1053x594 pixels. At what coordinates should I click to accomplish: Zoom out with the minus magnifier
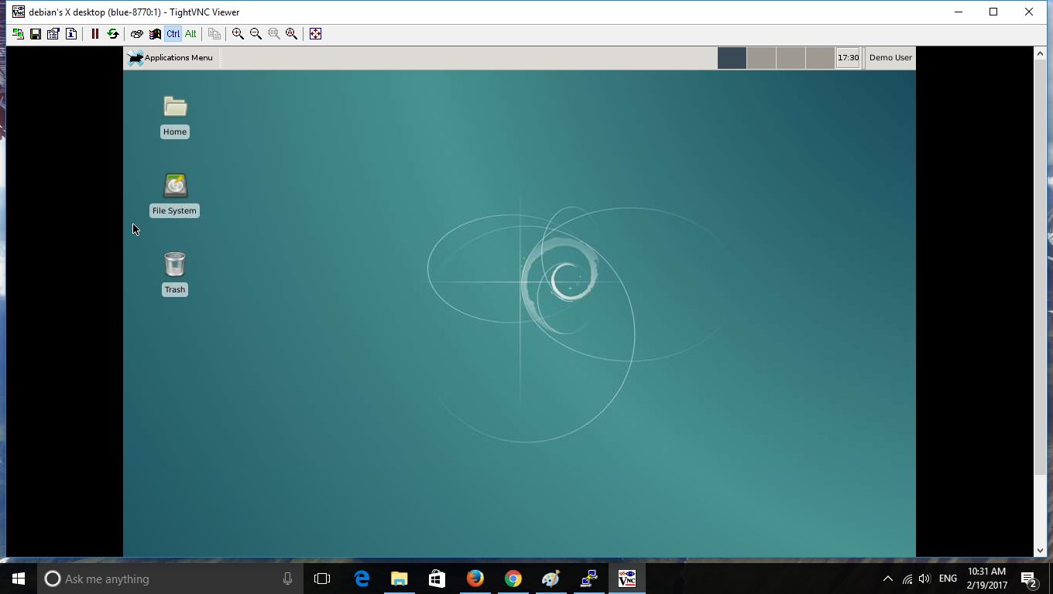coord(256,34)
